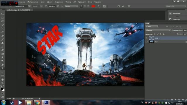Toggle Quick Mask mode icon
Screen dimensions: 187x105
point(2,94)
